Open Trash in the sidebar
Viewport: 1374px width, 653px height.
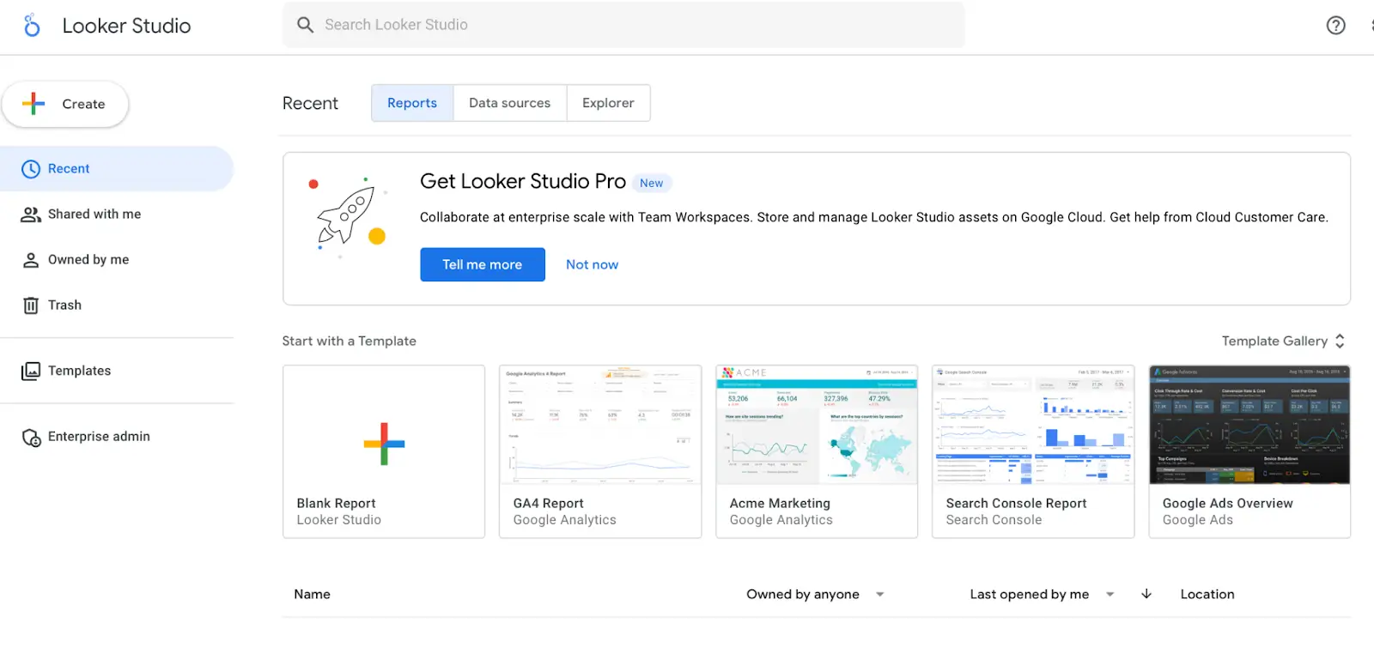pos(117,305)
